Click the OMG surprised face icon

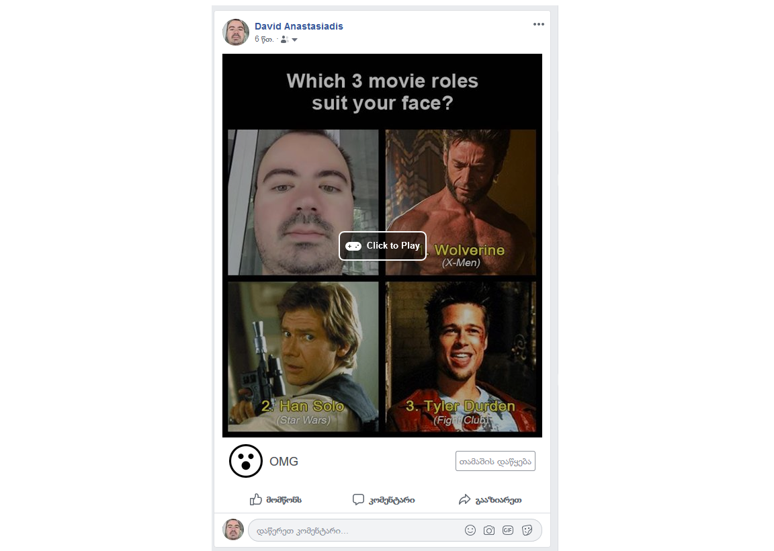pyautogui.click(x=246, y=461)
